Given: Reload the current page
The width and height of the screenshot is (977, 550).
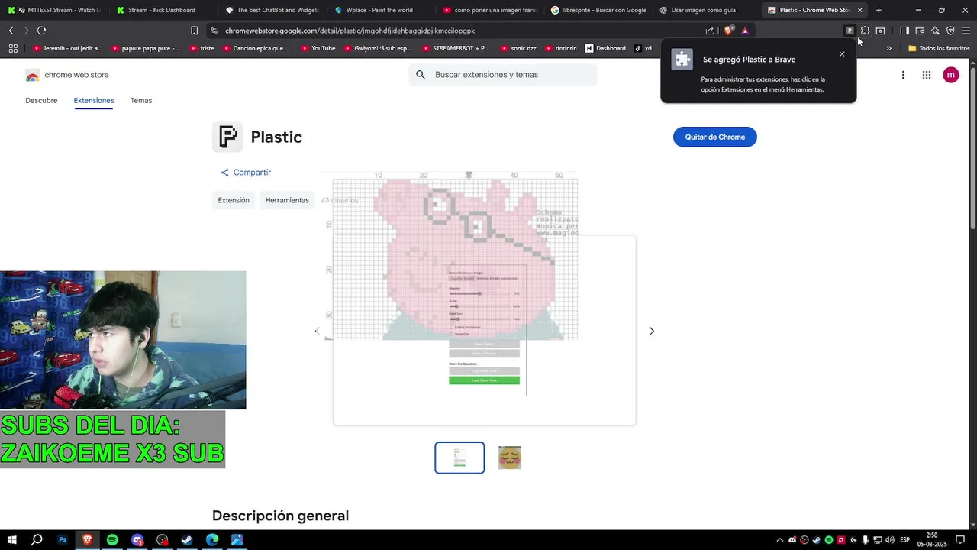Looking at the screenshot, I should click(x=41, y=31).
